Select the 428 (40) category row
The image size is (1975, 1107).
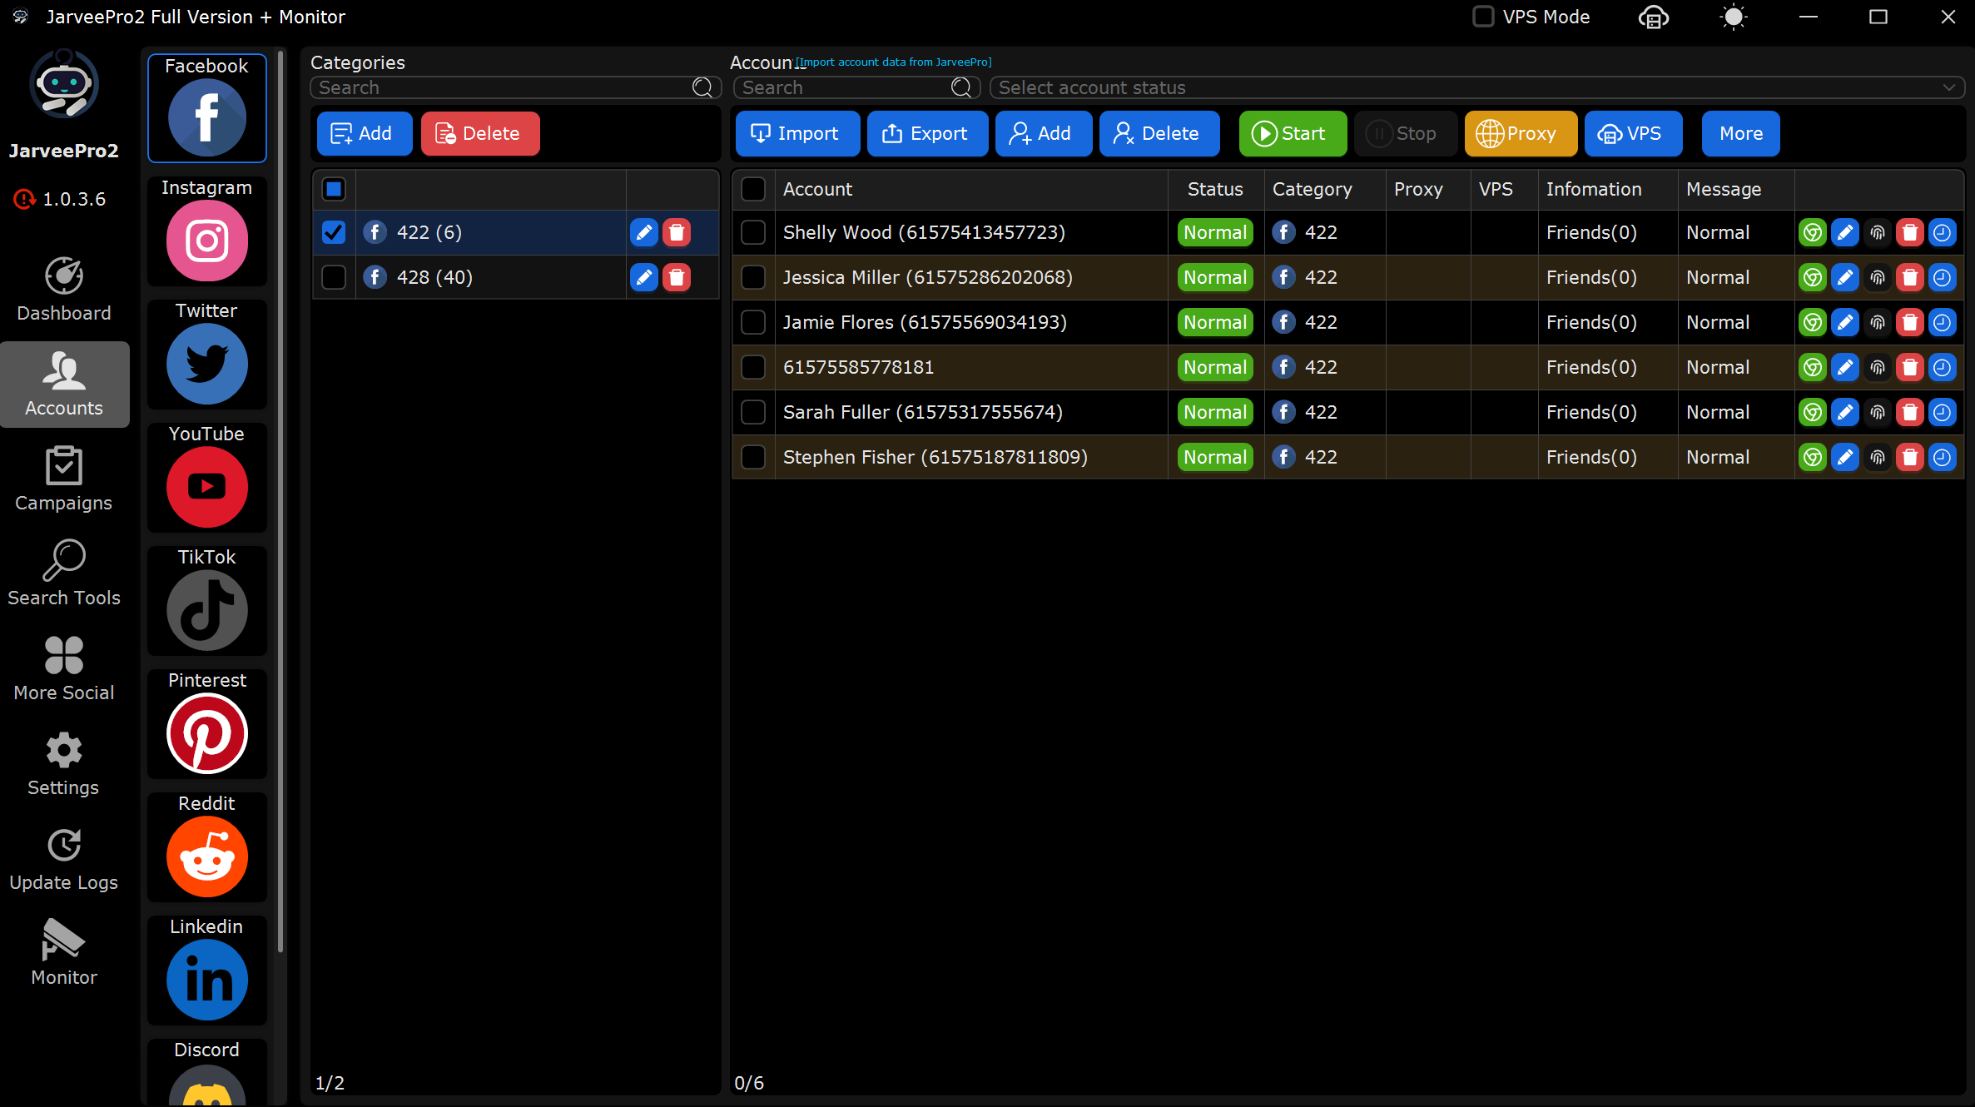(516, 277)
